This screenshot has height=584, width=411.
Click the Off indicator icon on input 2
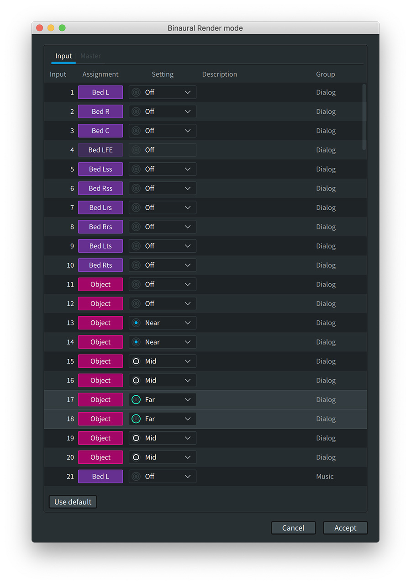pyautogui.click(x=136, y=111)
